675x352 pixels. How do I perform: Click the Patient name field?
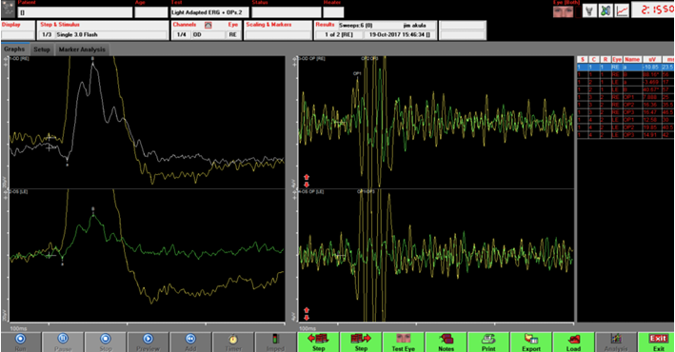pyautogui.click(x=75, y=12)
